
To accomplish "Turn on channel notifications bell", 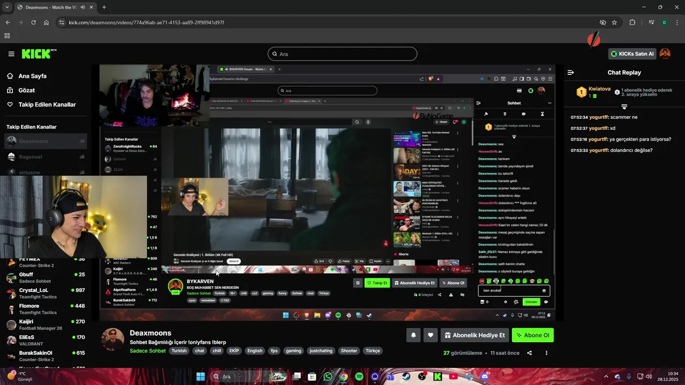I will (x=413, y=335).
